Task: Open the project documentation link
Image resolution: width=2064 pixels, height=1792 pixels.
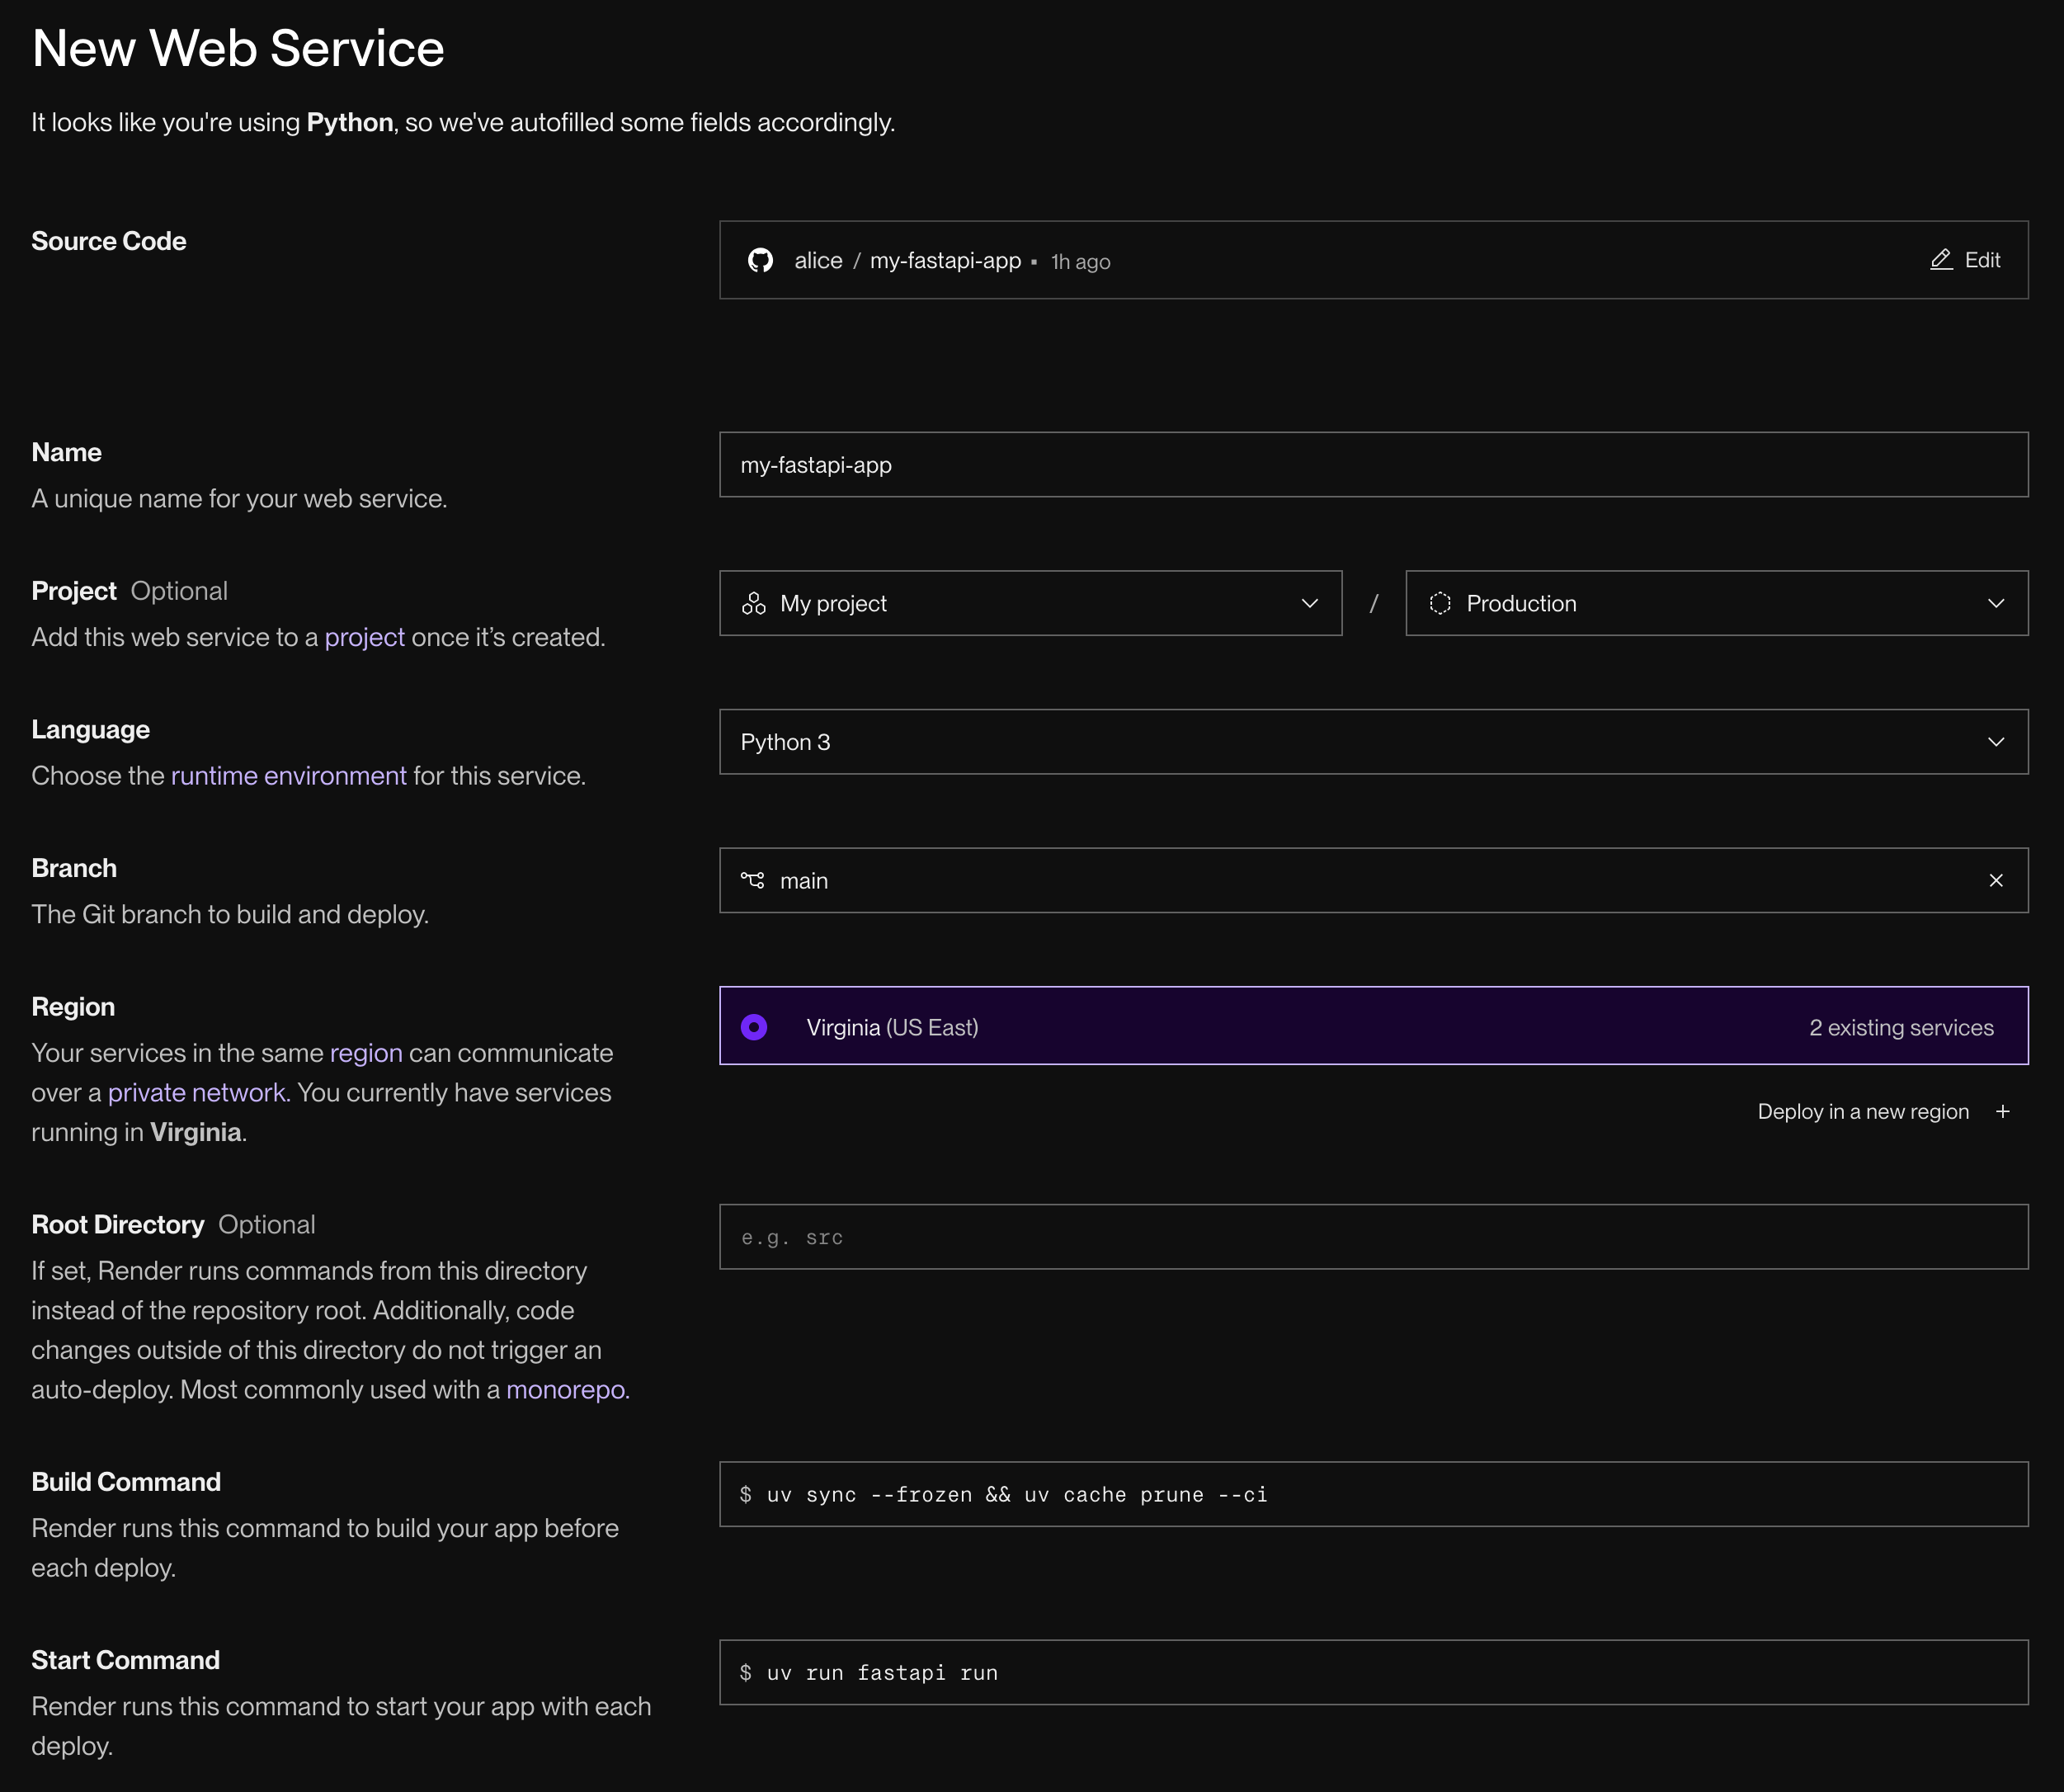Action: (x=365, y=637)
